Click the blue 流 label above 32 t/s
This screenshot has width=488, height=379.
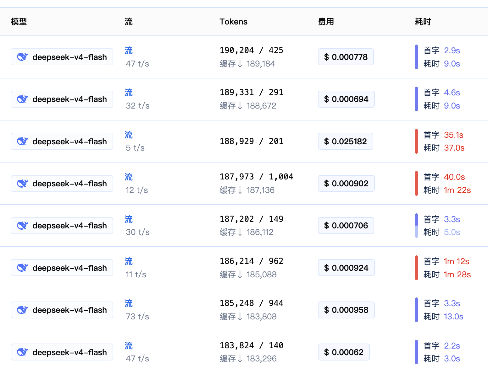(129, 92)
